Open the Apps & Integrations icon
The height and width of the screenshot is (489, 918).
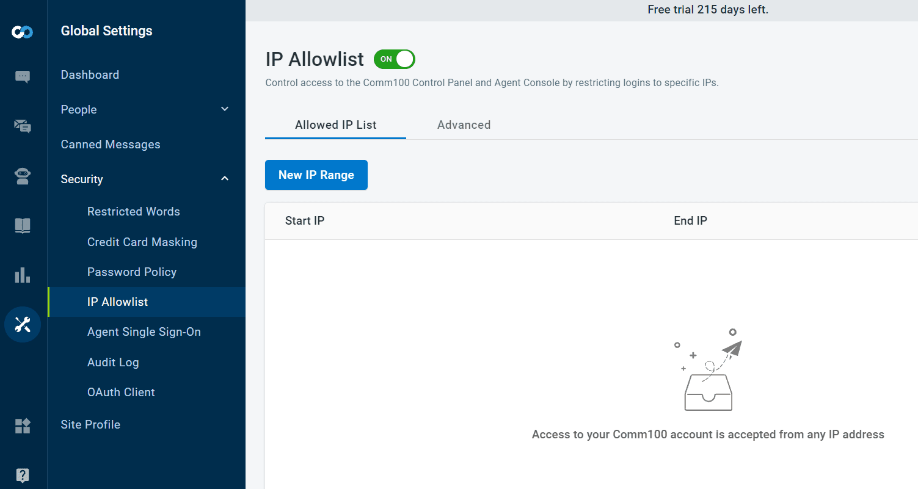tap(23, 426)
